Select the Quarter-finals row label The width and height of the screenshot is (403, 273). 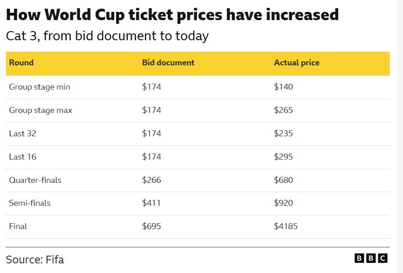tap(35, 180)
